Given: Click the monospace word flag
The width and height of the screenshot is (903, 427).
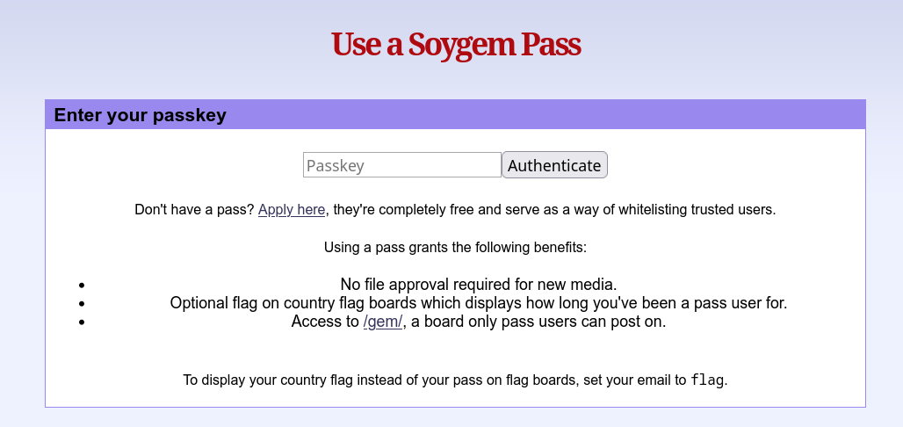Looking at the screenshot, I should click(x=708, y=380).
